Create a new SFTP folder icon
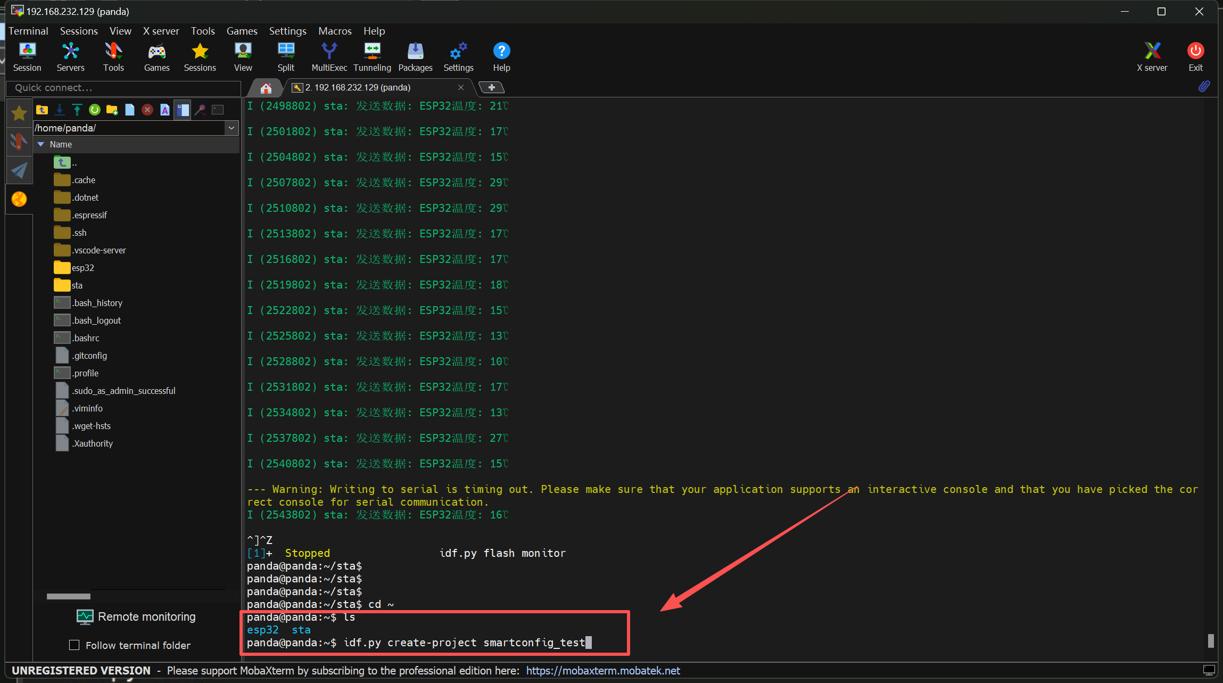This screenshot has height=683, width=1223. [112, 110]
